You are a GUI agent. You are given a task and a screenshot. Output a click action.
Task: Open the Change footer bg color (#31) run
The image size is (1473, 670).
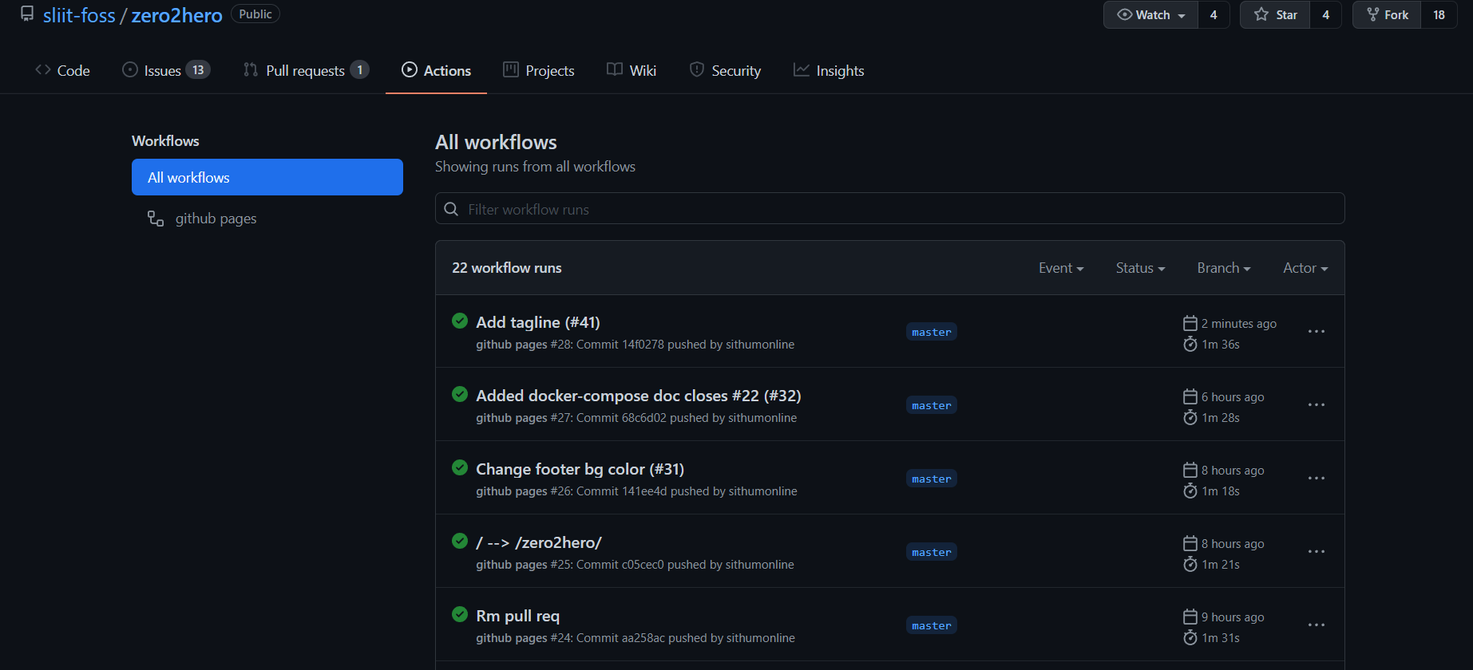(x=580, y=469)
